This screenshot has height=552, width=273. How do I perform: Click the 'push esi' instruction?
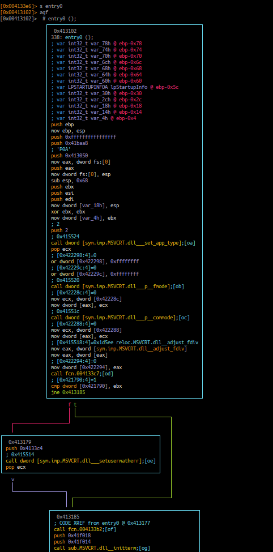(62, 193)
